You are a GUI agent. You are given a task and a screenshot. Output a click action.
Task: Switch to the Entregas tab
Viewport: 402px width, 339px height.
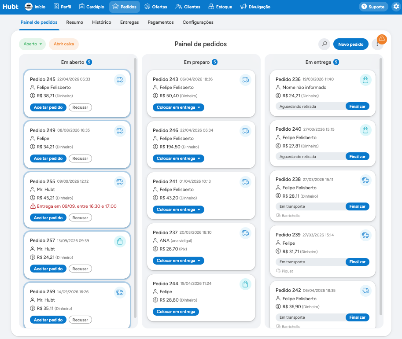pyautogui.click(x=129, y=22)
